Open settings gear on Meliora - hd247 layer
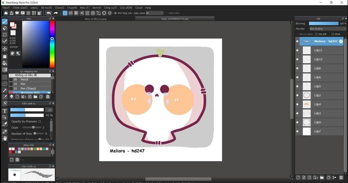Screen dimensions: 348x183 tap(341, 41)
